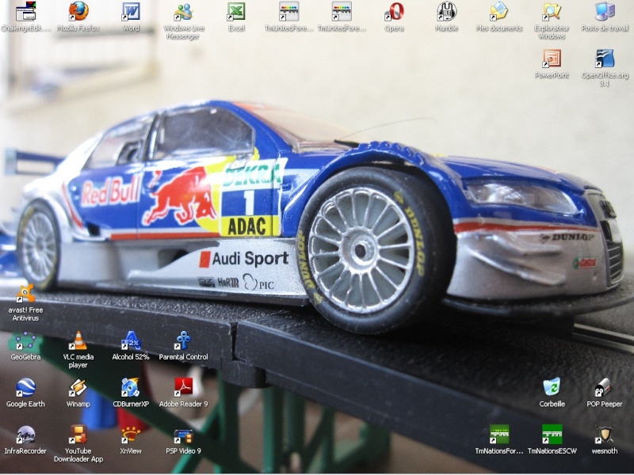
Task: Click the avast! Free Antivirus icon
Action: (26, 293)
